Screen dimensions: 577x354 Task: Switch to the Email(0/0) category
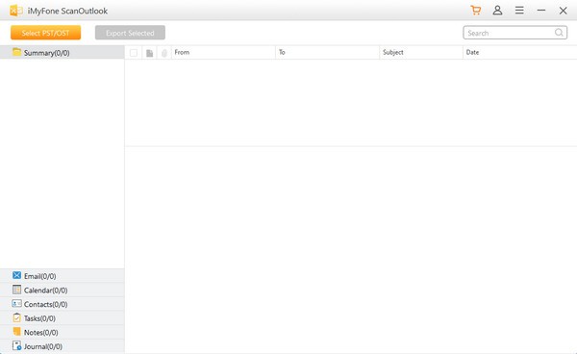click(x=63, y=276)
